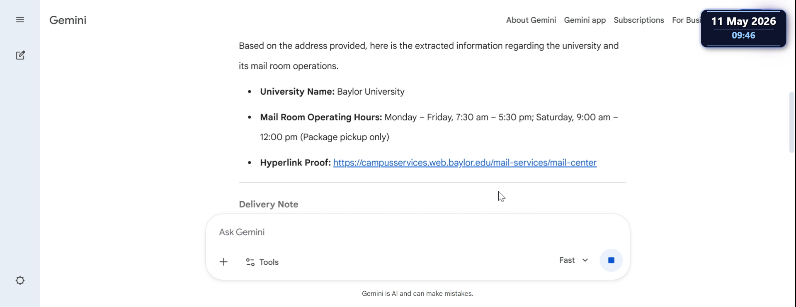Screen dimensions: 796x307
Task: Start a new chat with the compose icon
Action: point(20,55)
